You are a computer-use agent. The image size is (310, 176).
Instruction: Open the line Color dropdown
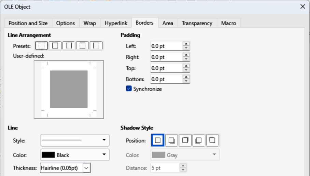tap(75, 155)
